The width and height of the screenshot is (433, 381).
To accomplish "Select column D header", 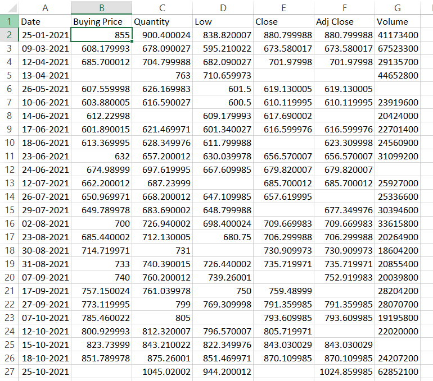I will pyautogui.click(x=223, y=8).
